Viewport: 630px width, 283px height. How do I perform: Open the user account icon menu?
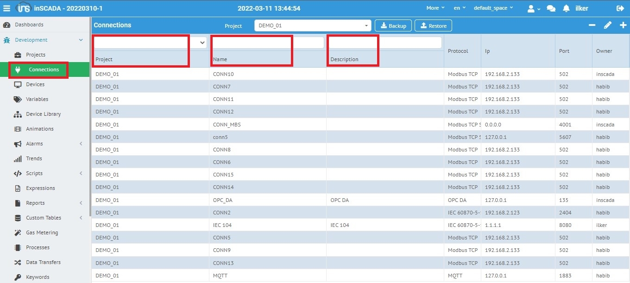tap(534, 8)
